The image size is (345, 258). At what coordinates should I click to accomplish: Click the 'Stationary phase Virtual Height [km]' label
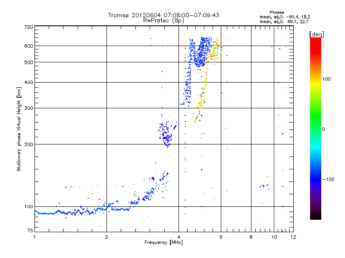(x=19, y=129)
